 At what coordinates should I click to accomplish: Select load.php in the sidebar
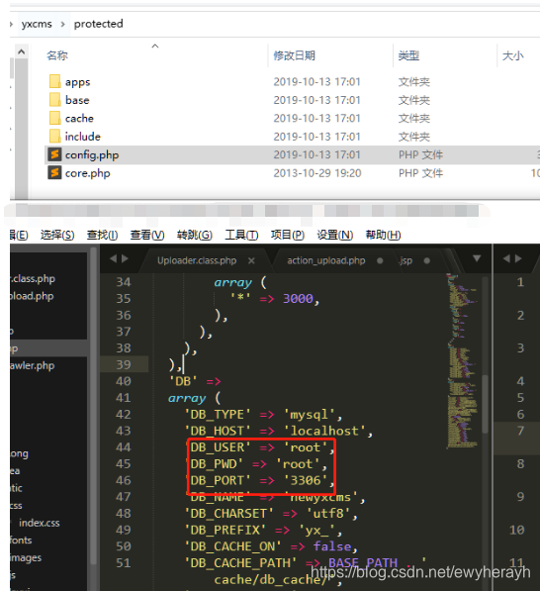click(x=32, y=296)
